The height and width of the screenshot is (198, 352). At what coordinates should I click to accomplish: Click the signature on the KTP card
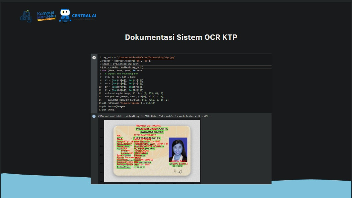point(177,172)
